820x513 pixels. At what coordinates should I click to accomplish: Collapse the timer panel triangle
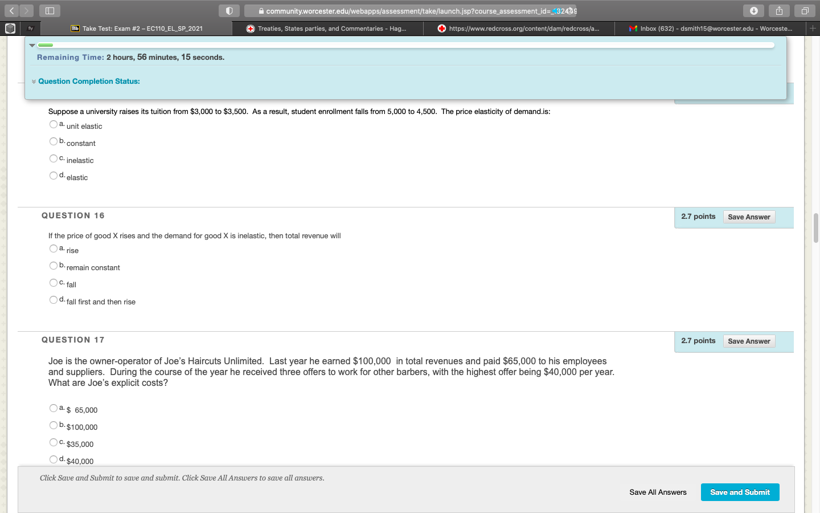pos(32,45)
